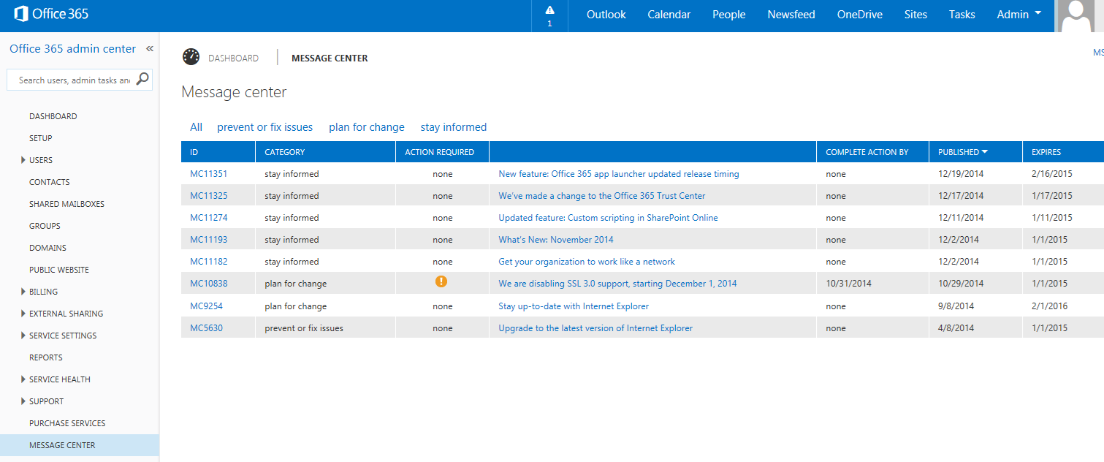Expand the Support navigation section
This screenshot has height=462, width=1104.
[x=23, y=401]
